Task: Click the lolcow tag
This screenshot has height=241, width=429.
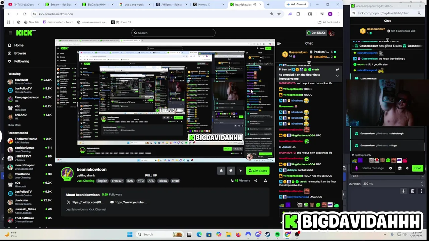Action: click(x=163, y=181)
